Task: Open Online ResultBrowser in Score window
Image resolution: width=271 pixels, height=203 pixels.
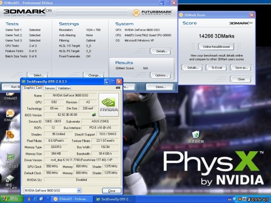Action: point(216,47)
